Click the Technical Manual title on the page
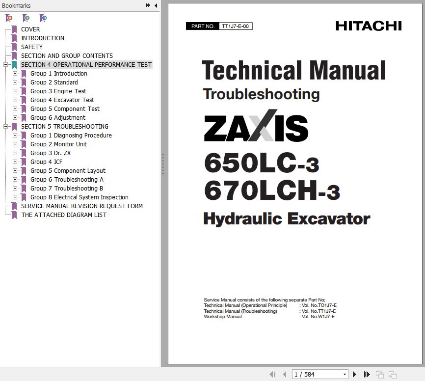Viewport: 425px width, 381px height. pos(294,70)
